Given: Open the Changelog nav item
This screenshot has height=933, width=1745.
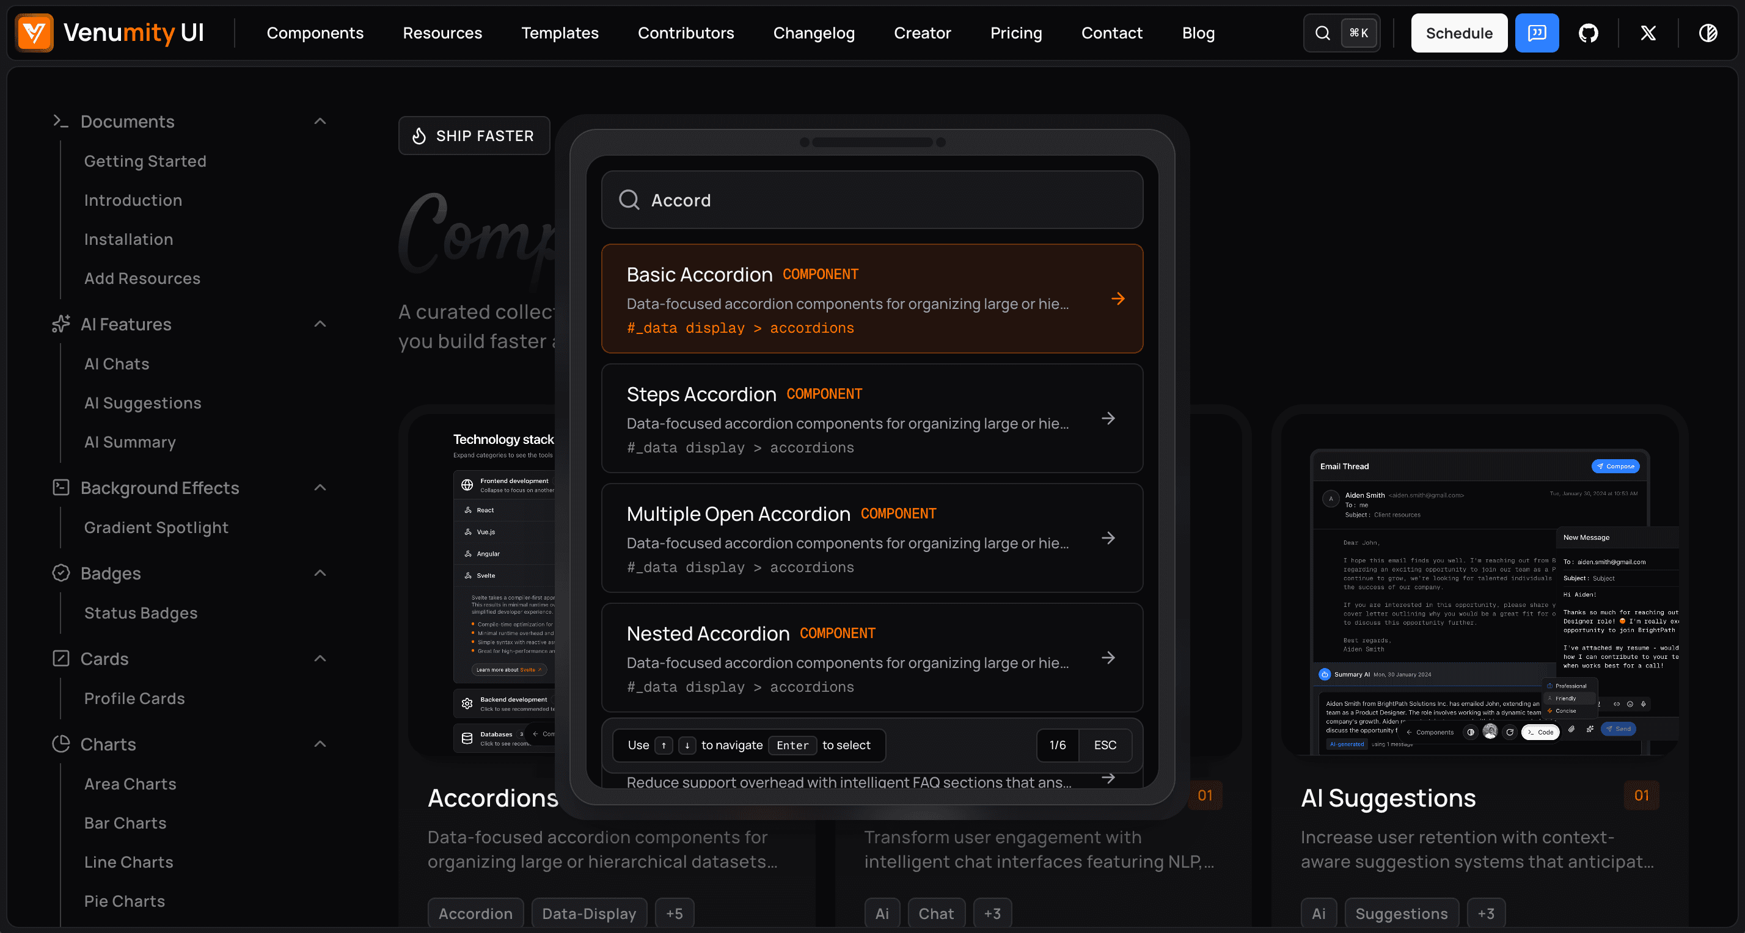Looking at the screenshot, I should (814, 33).
